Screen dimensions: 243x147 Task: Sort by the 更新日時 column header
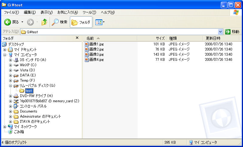[x=221, y=38]
